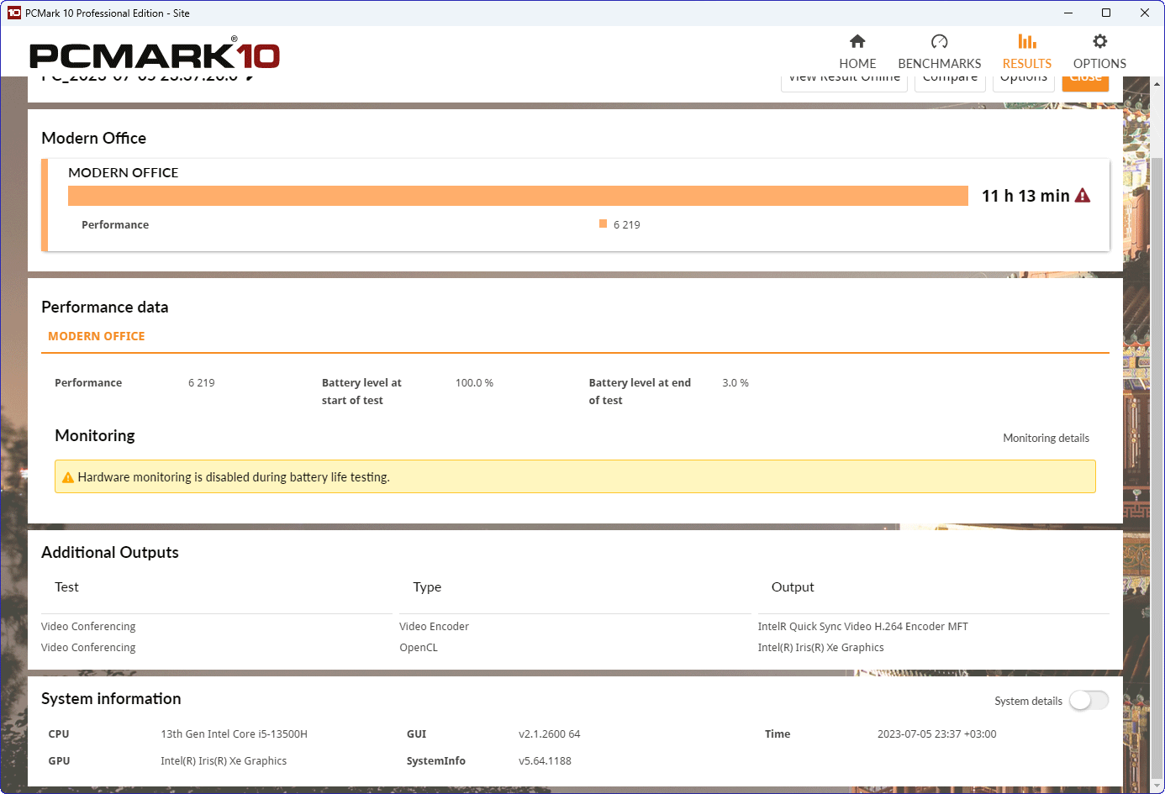Screen dimensions: 1165x794
Task: Click the CPU value 13th Gen Intel Core i5-13500H
Action: pyautogui.click(x=234, y=734)
